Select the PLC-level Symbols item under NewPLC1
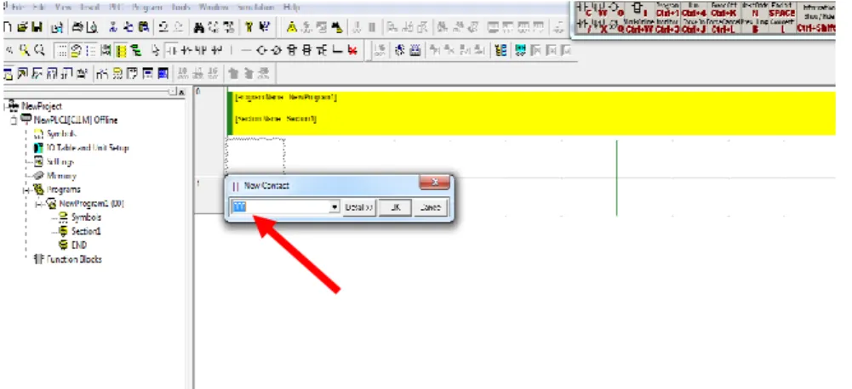This screenshot has width=852, height=389. (x=61, y=133)
